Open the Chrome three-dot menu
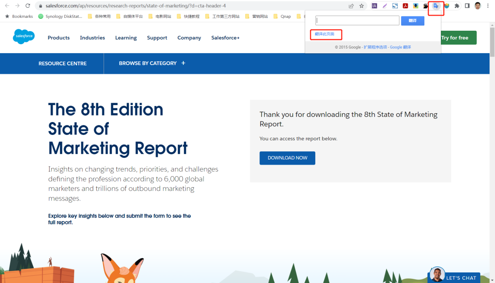 tap(488, 6)
